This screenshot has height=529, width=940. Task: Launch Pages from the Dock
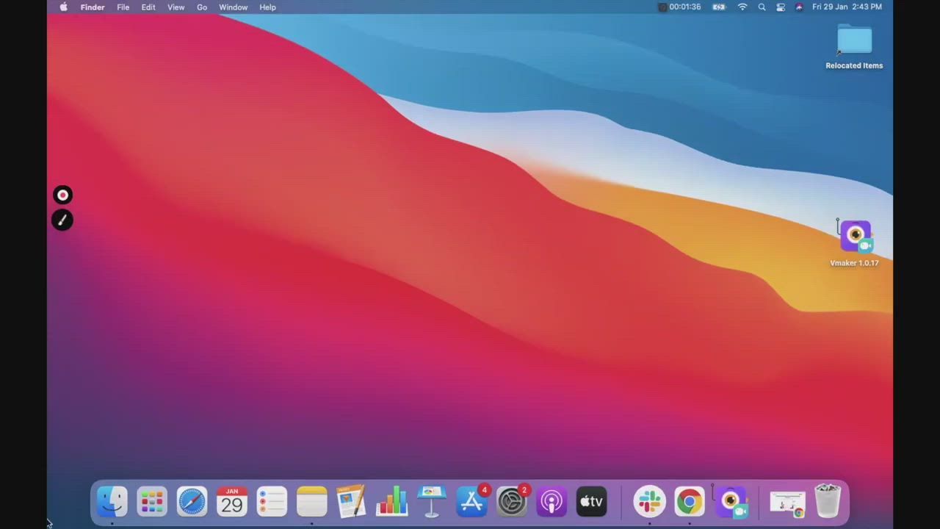[351, 502]
